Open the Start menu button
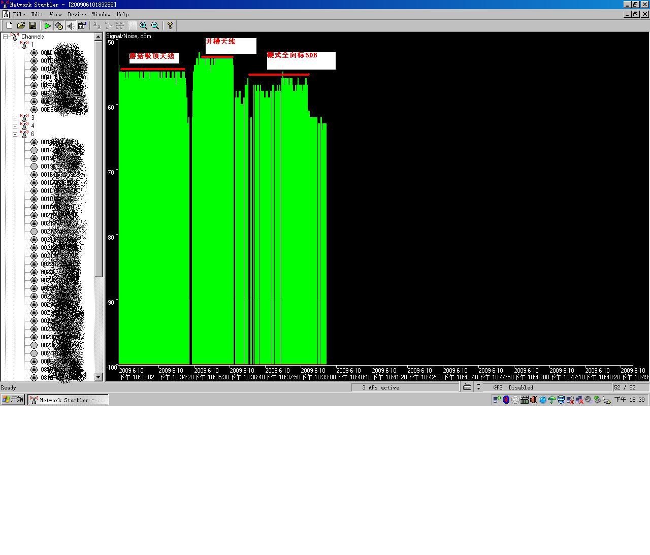 (x=13, y=400)
